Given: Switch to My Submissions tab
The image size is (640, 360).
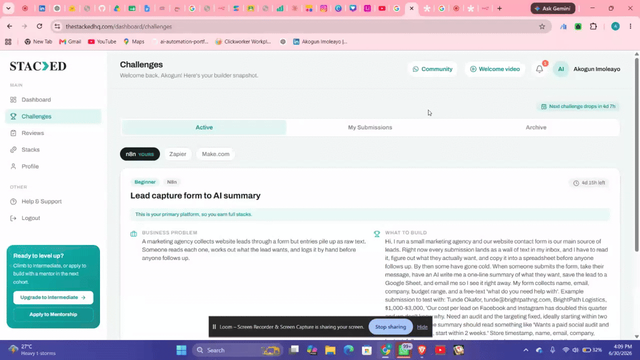Looking at the screenshot, I should click(370, 127).
